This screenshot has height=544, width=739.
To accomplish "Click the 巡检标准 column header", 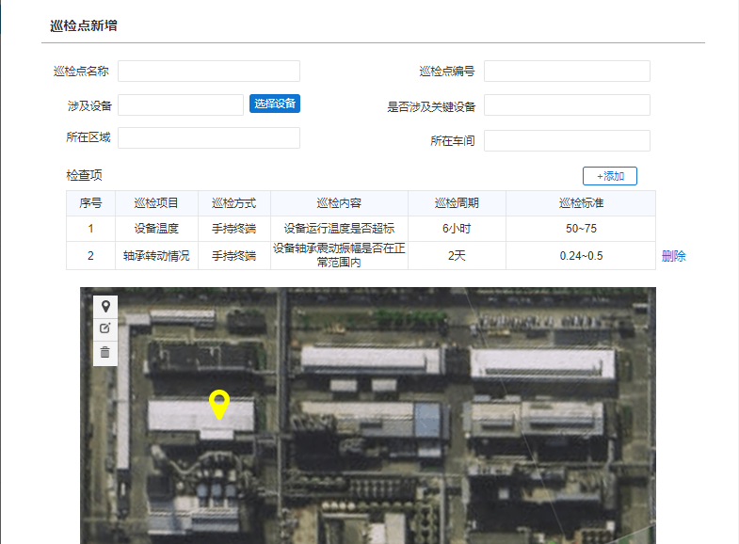I will click(580, 203).
